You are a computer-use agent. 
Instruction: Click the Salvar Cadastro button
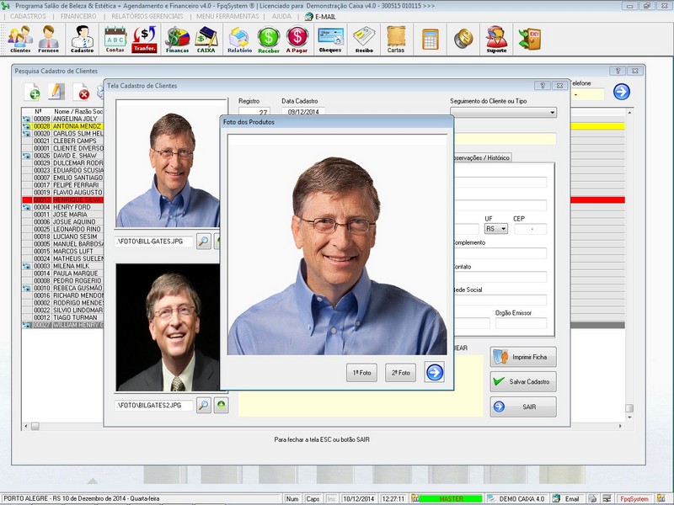click(x=523, y=382)
